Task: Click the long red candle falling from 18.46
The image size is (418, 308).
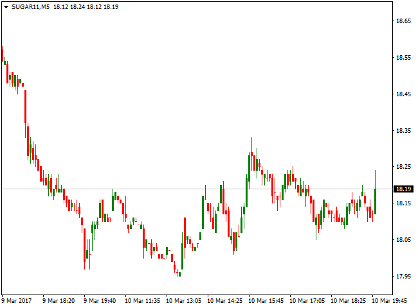Action: pos(26,107)
